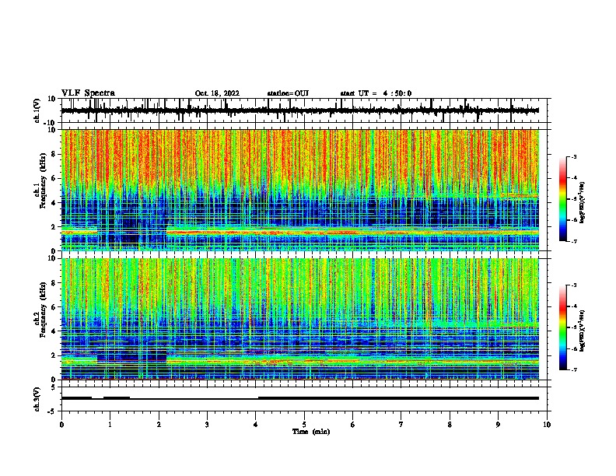Click the "8" kHz tick on ch.2 spectrogram
Image resolution: width=616 pixels, height=476 pixels.
point(54,283)
